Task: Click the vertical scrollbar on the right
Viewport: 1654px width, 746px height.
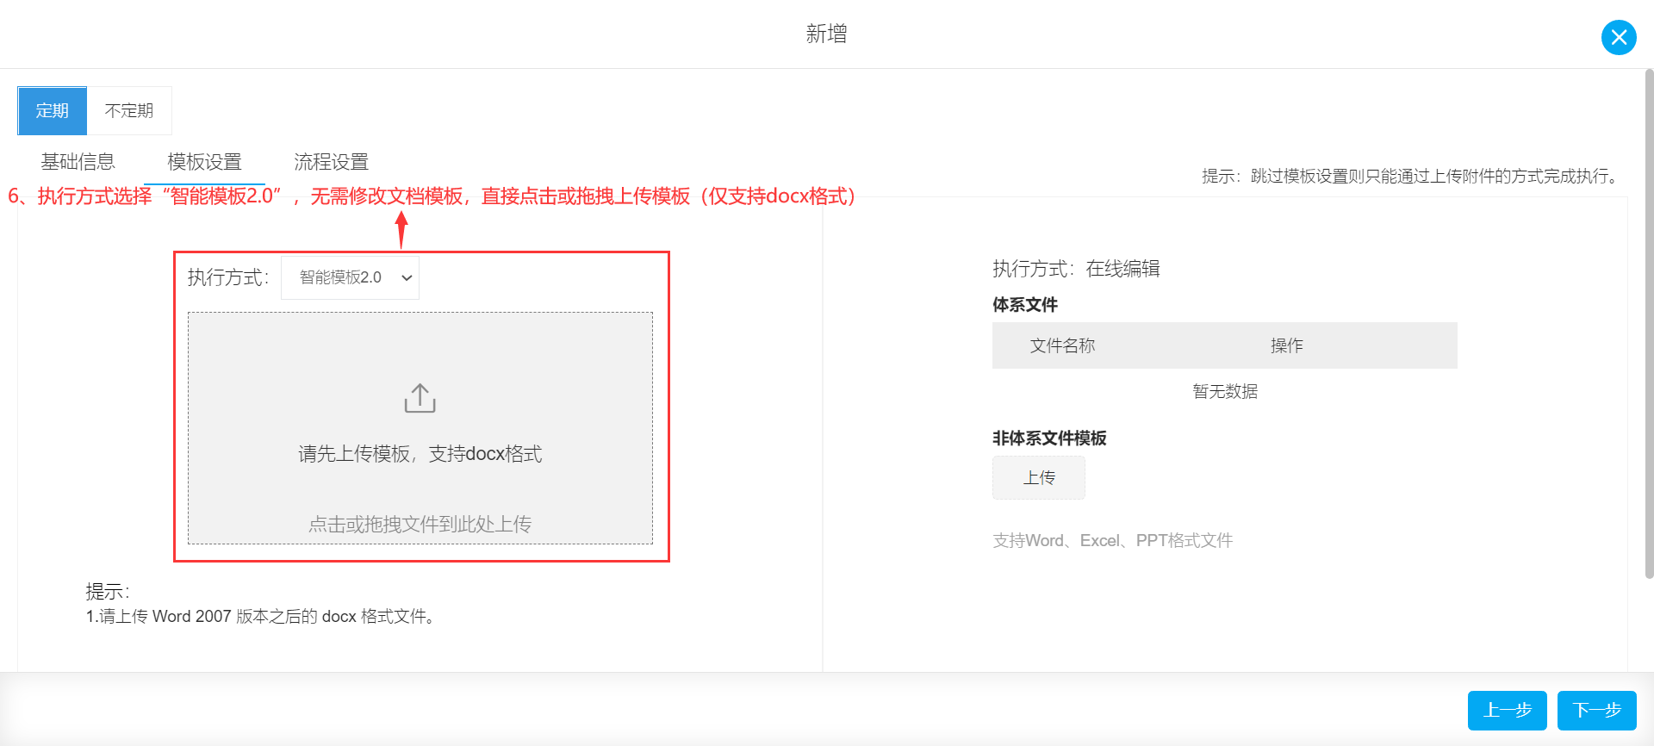Action: click(x=1649, y=323)
